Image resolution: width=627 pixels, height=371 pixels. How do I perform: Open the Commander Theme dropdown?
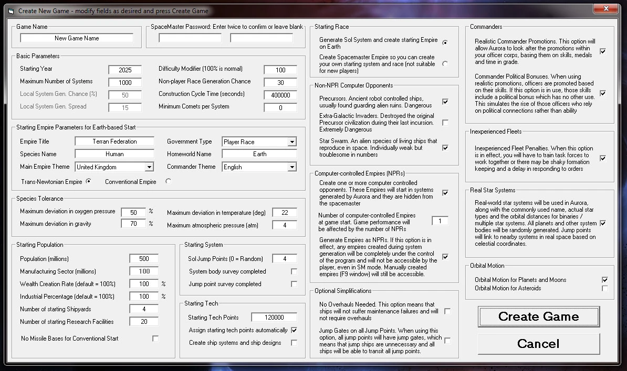(292, 167)
